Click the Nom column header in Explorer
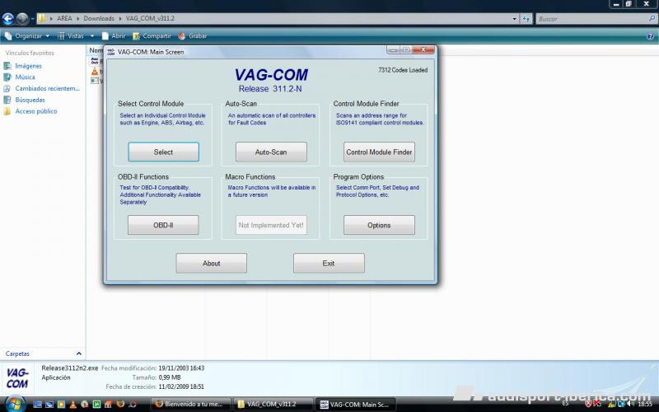This screenshot has width=659, height=412. [x=96, y=50]
